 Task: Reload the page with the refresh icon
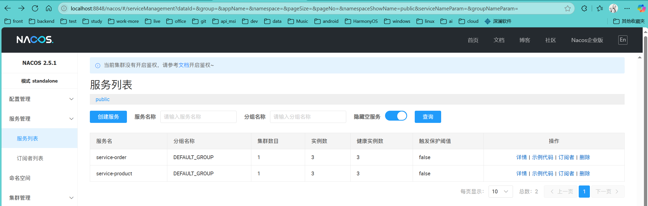pyautogui.click(x=35, y=8)
